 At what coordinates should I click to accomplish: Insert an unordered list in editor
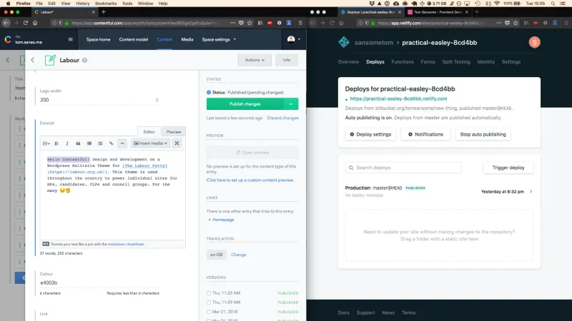point(89,143)
